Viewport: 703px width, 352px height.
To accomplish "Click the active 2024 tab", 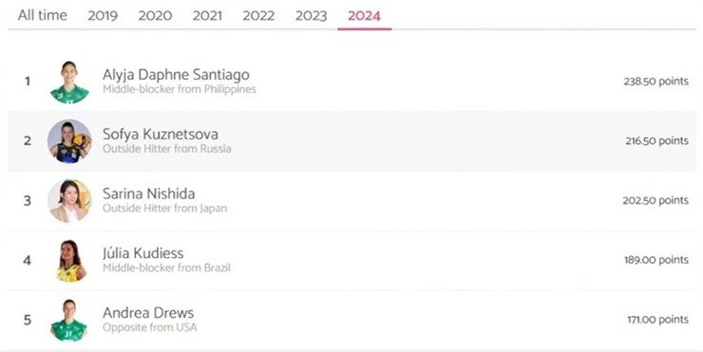I will click(x=364, y=16).
